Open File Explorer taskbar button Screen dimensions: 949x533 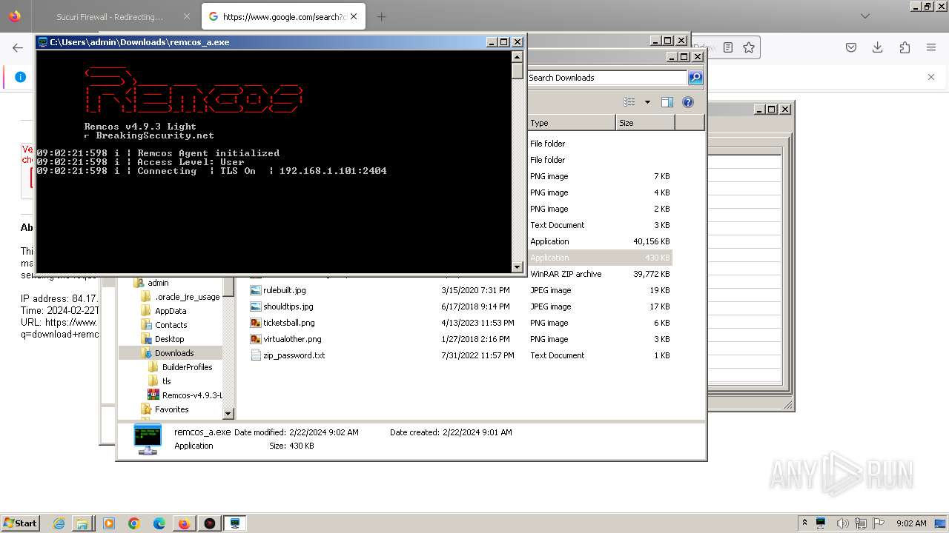(82, 523)
